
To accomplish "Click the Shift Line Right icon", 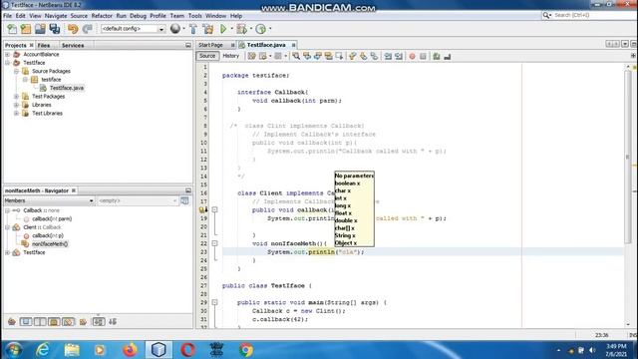I will tap(399, 56).
